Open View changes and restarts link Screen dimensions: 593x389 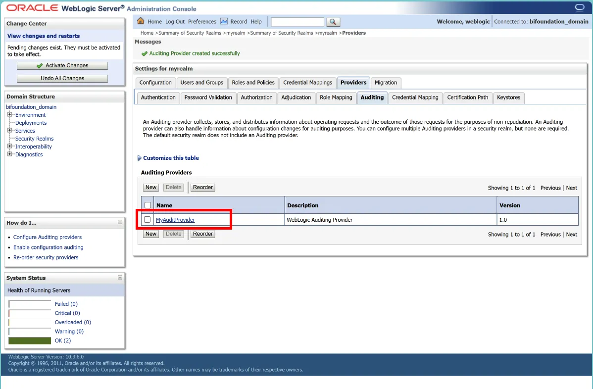click(44, 36)
